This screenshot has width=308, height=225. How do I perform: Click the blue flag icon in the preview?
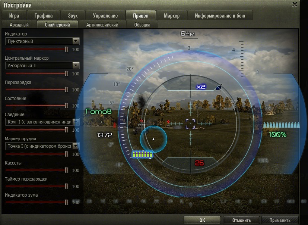219,87
